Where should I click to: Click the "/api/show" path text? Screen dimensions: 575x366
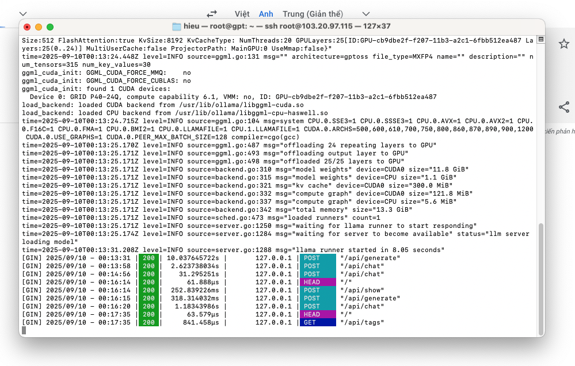[362, 290]
